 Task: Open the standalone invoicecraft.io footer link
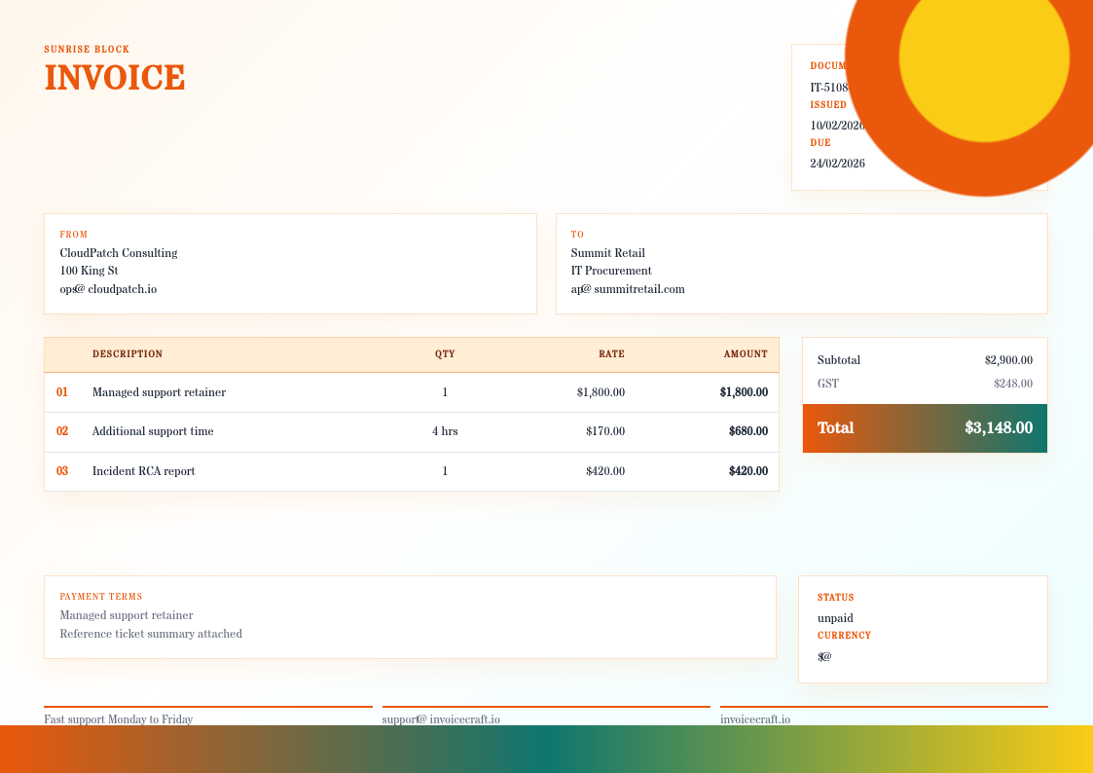coord(755,719)
